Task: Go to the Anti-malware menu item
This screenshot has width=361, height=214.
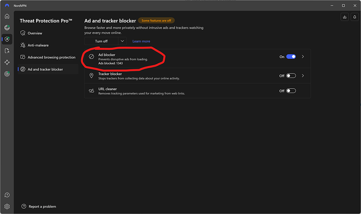Action: pos(48,45)
